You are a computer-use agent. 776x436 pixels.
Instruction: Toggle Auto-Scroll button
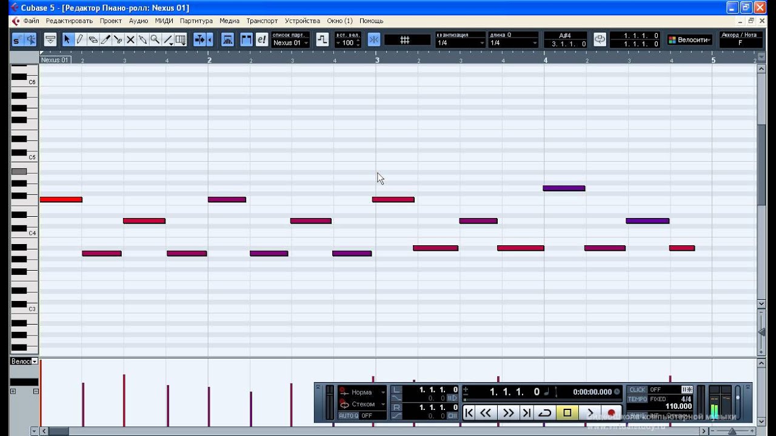pyautogui.click(x=199, y=40)
